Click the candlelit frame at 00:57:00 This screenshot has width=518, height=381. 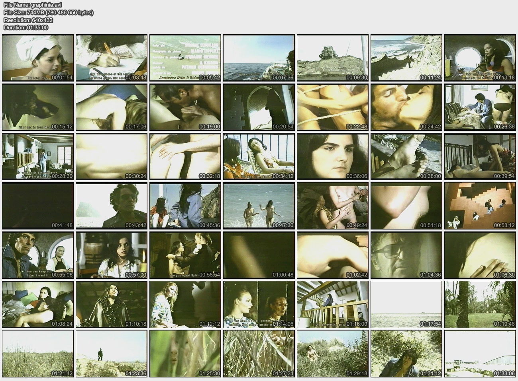coord(112,255)
